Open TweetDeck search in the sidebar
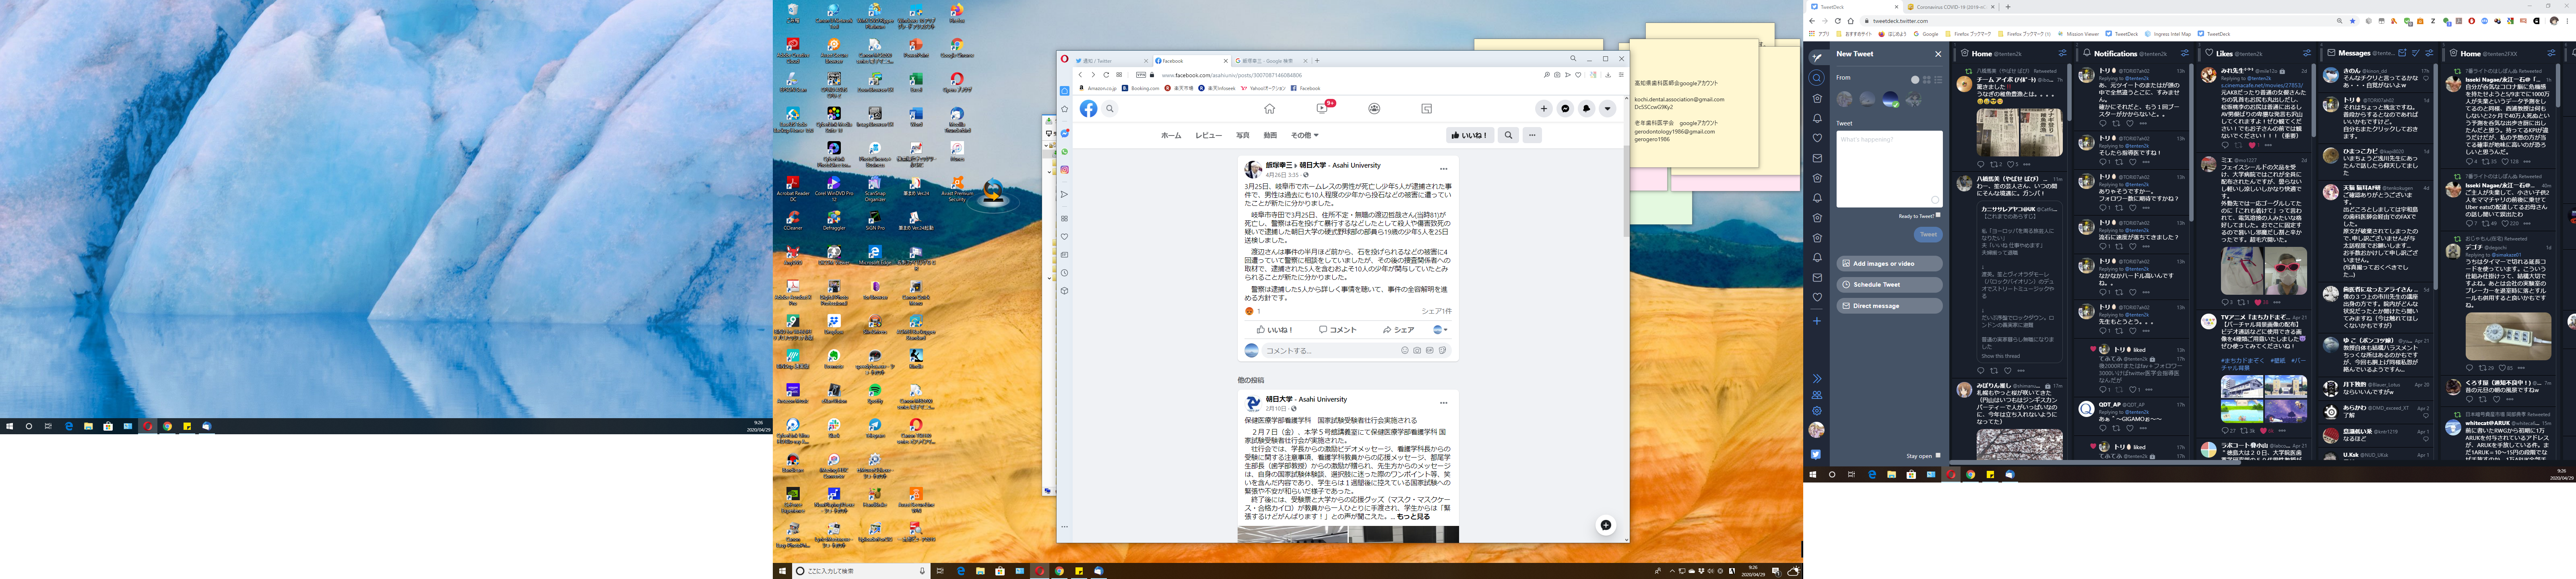 click(1817, 78)
